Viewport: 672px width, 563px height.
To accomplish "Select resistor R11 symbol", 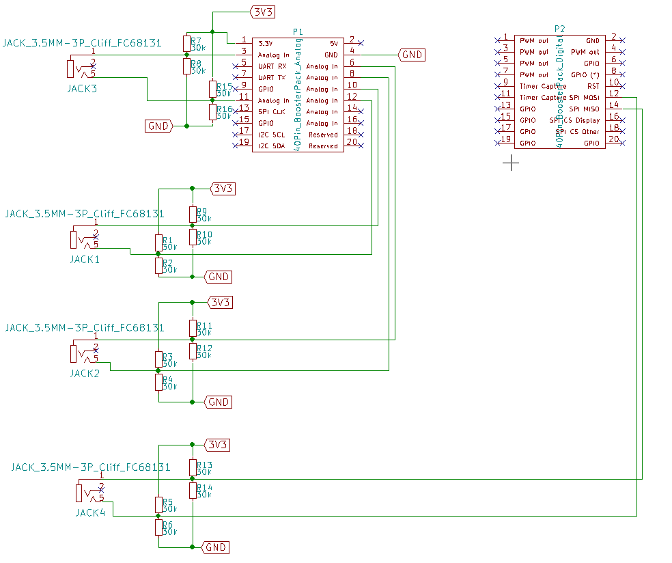I will tap(193, 329).
